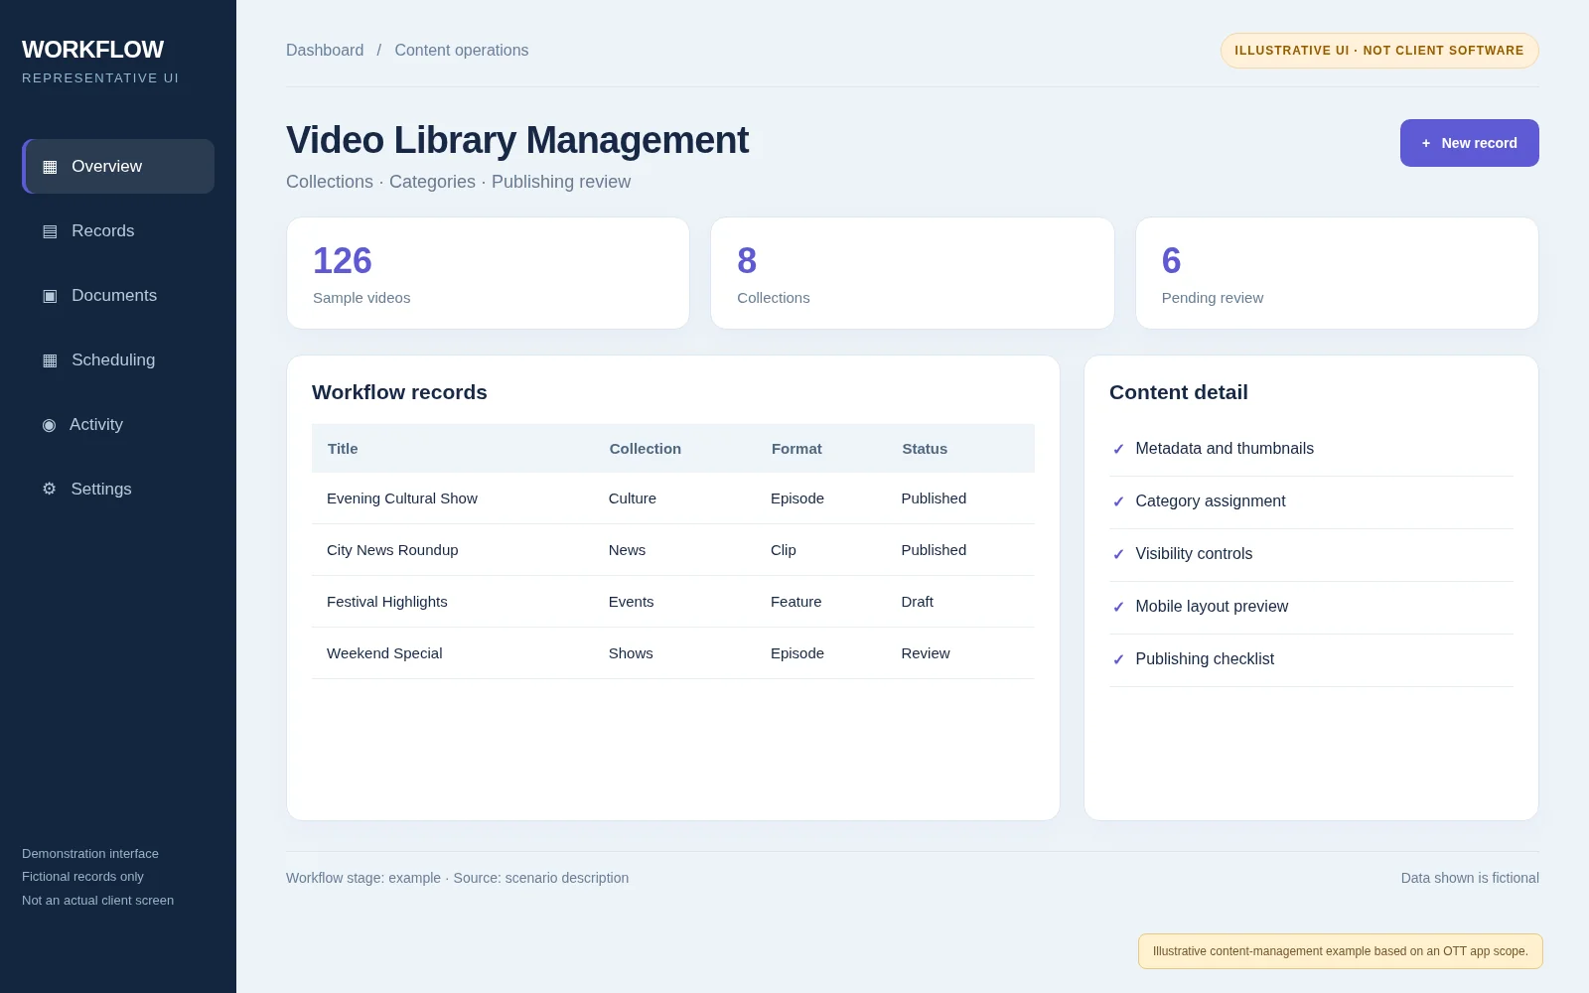
Task: Click the Illustrative UI notice badge
Action: click(1379, 51)
